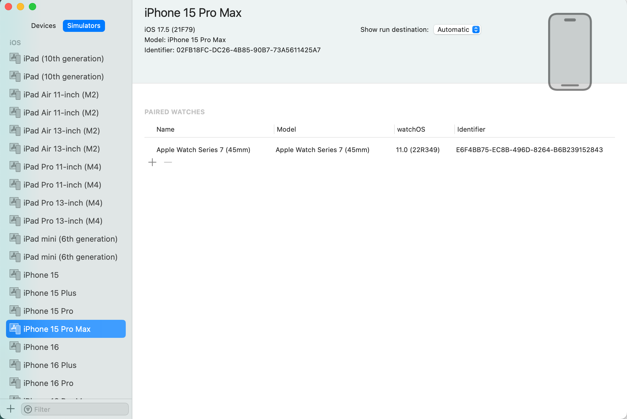This screenshot has height=419, width=627.
Task: Click the iPhone device illustration
Action: pyautogui.click(x=570, y=52)
